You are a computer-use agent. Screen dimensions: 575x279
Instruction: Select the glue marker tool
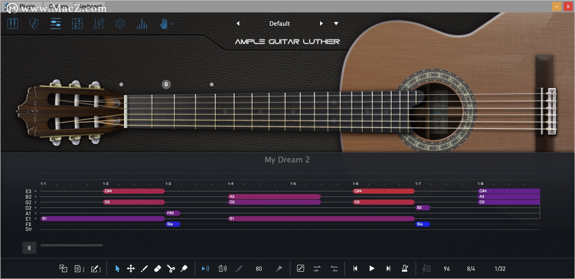click(x=184, y=269)
